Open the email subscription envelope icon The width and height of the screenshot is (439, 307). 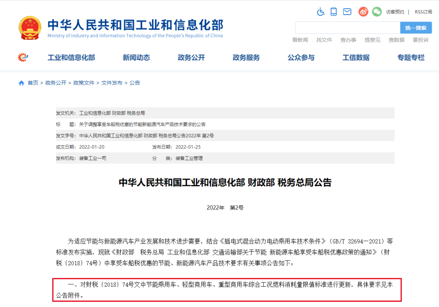pos(347,12)
